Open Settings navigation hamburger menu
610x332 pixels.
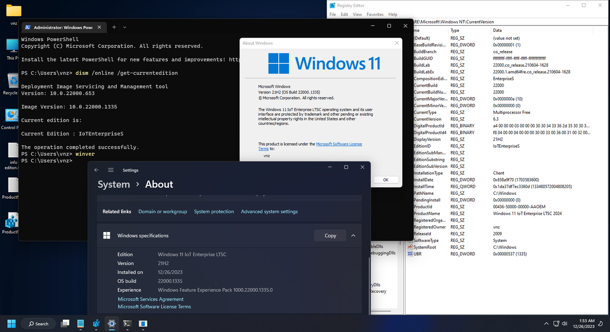click(x=111, y=170)
